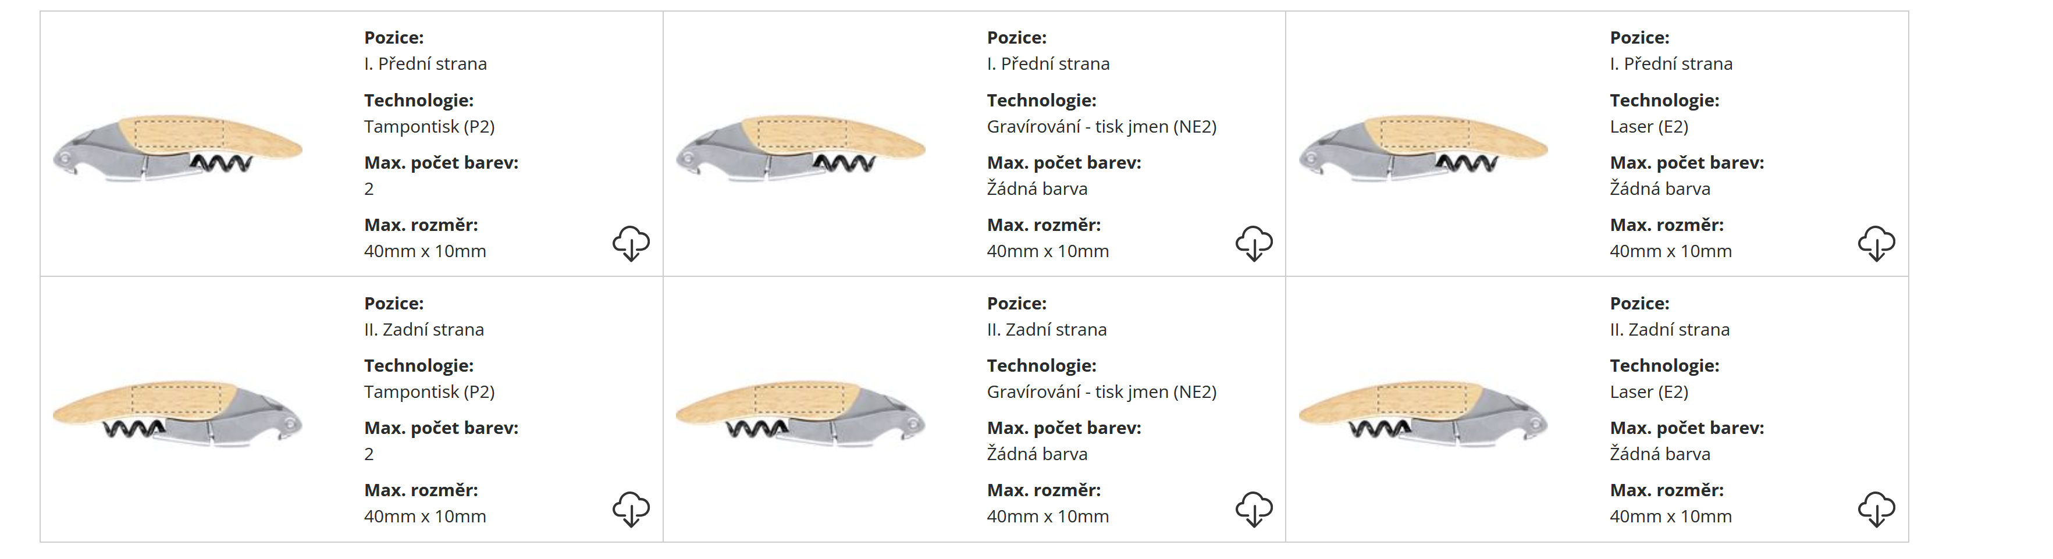
Task: Open front side Laser corkscrew image
Action: 1424,148
